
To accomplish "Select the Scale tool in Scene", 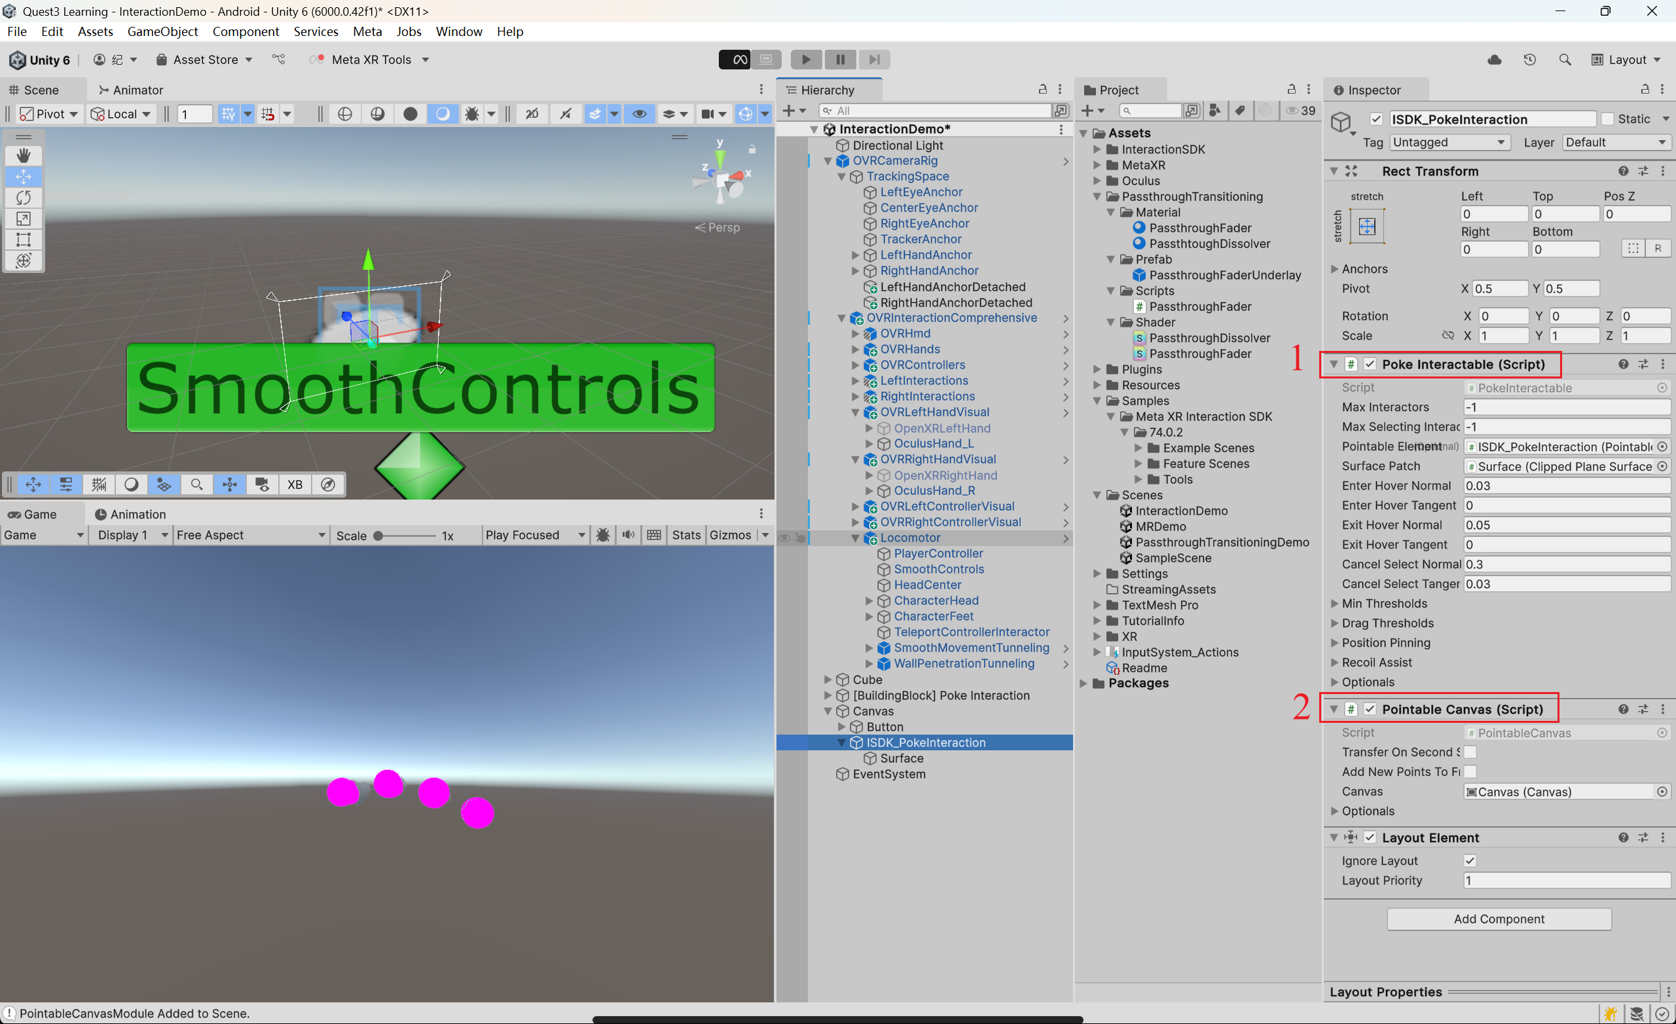I will click(24, 219).
